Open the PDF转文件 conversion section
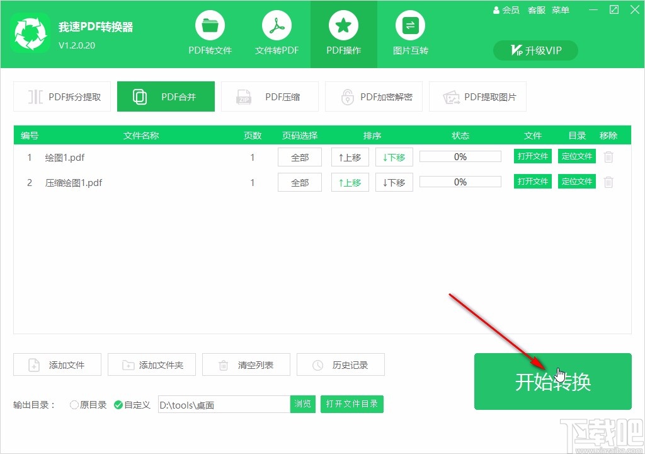Image resolution: width=645 pixels, height=454 pixels. point(210,33)
